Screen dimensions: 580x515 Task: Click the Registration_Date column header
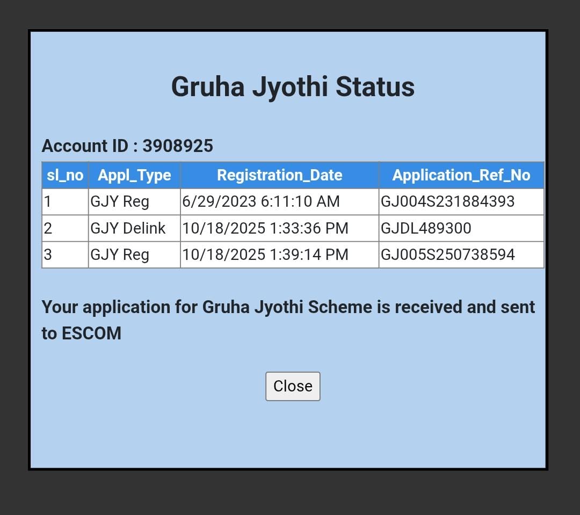coord(279,175)
